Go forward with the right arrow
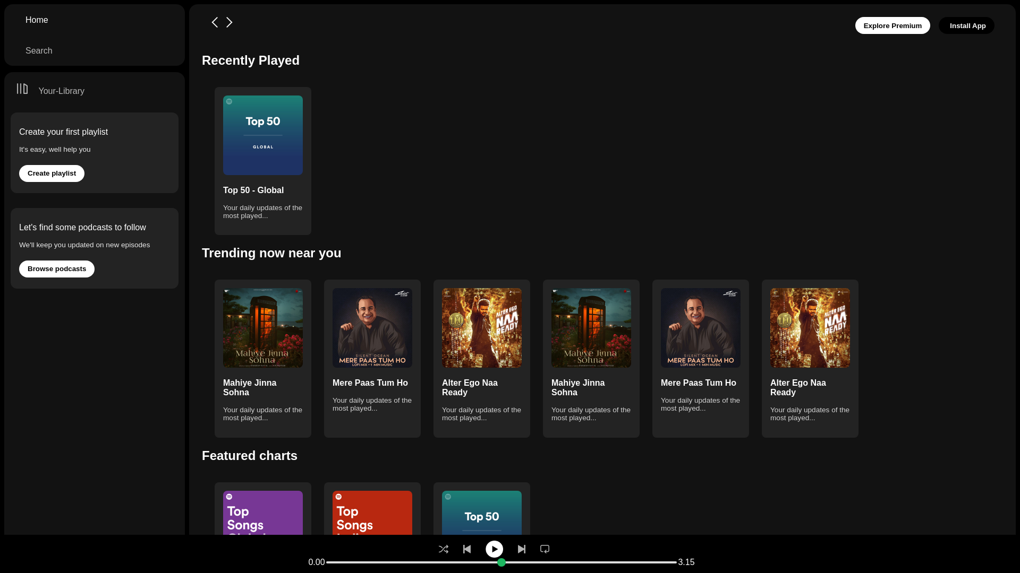The image size is (1020, 573). pyautogui.click(x=229, y=22)
